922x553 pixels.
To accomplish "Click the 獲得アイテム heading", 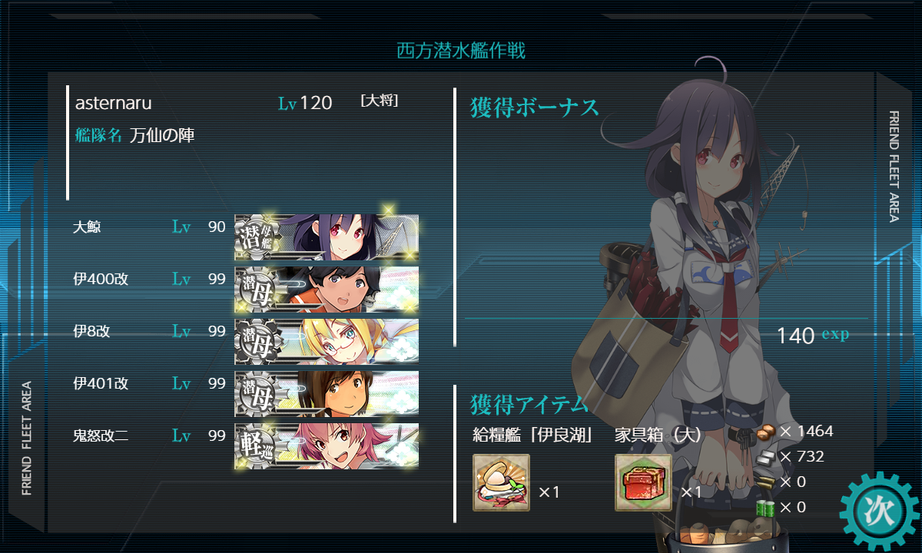I will pyautogui.click(x=529, y=404).
